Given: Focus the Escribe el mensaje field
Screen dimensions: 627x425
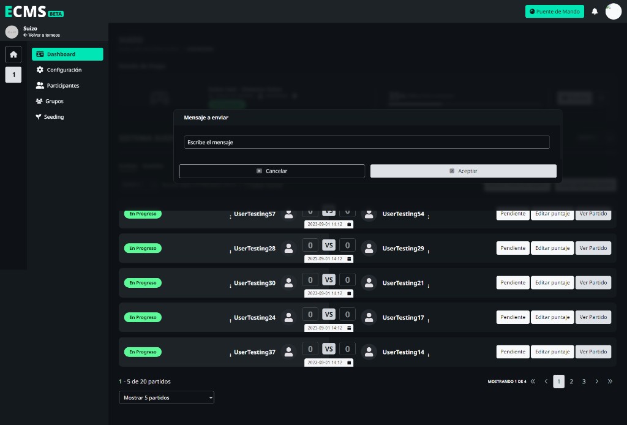Looking at the screenshot, I should pos(367,142).
